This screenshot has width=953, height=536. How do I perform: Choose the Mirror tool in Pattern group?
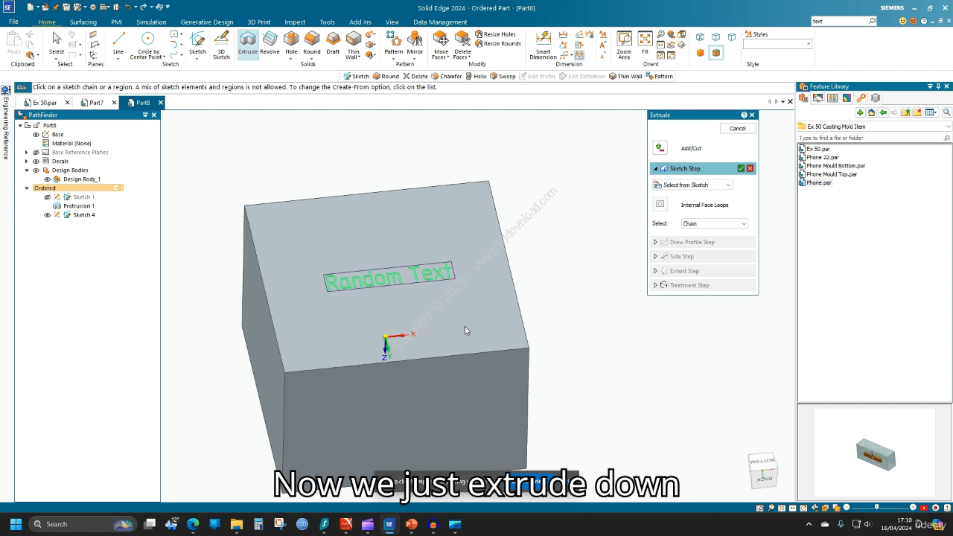(x=415, y=42)
